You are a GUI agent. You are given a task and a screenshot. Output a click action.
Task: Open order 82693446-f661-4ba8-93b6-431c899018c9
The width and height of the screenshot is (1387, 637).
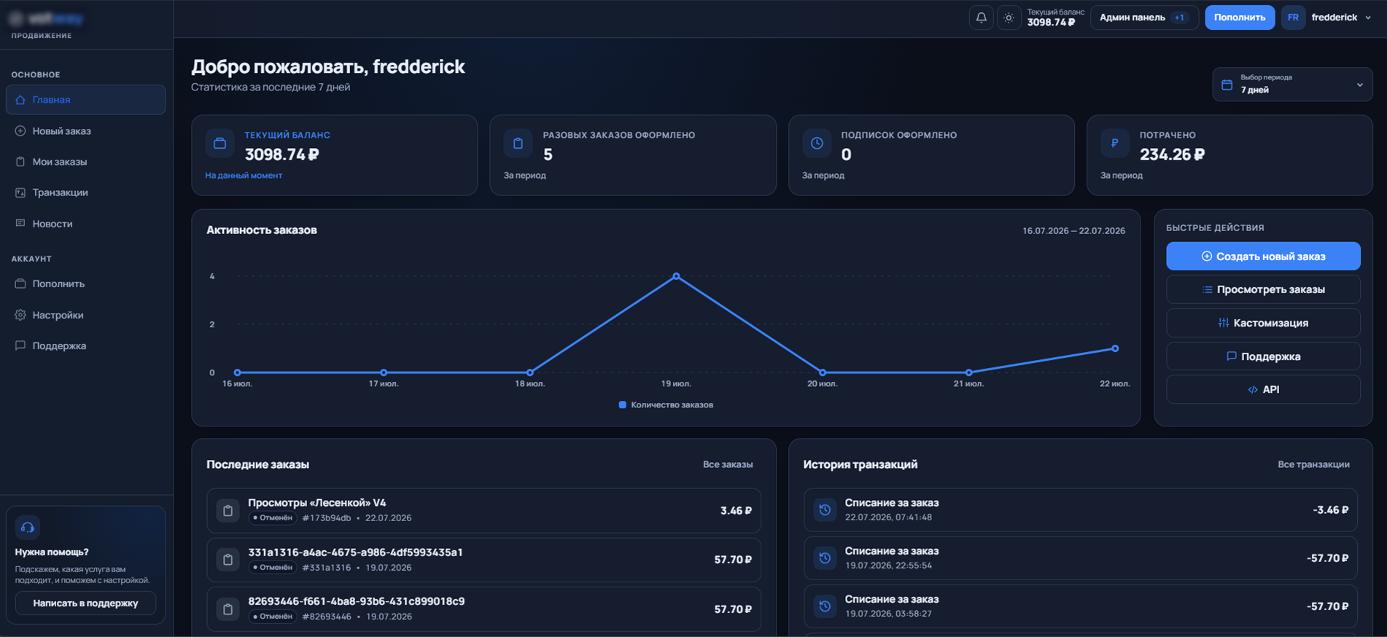coord(483,609)
